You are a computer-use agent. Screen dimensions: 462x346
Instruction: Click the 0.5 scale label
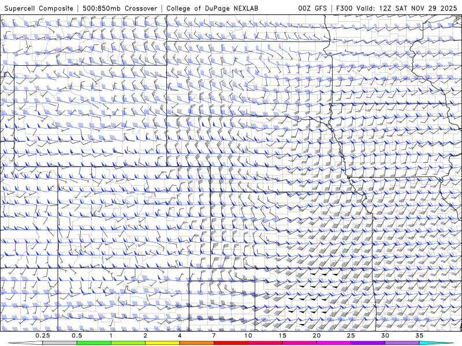coord(77,336)
